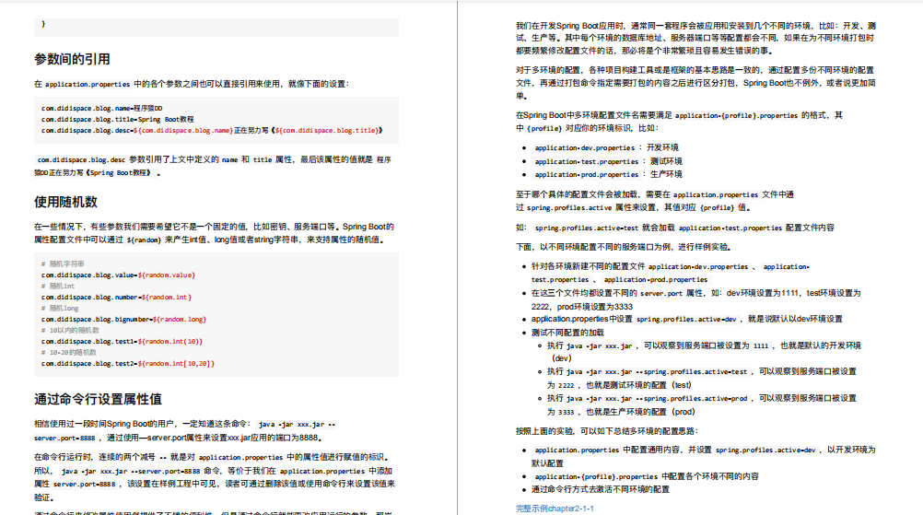Click bullet application-dev.properties：开发环境
The height and width of the screenshot is (515, 923).
point(606,147)
